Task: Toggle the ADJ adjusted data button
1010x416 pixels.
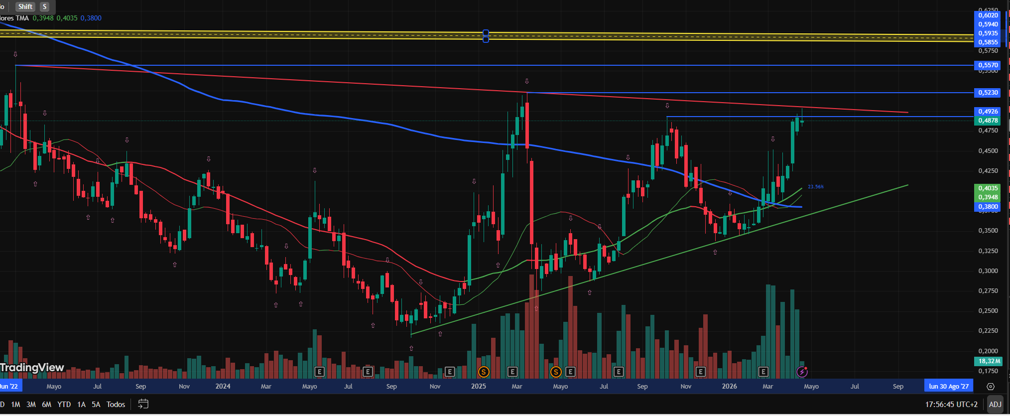Action: [x=995, y=405]
